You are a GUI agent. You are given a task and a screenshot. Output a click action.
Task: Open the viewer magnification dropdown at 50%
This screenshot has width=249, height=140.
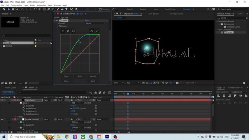pyautogui.click(x=118, y=83)
